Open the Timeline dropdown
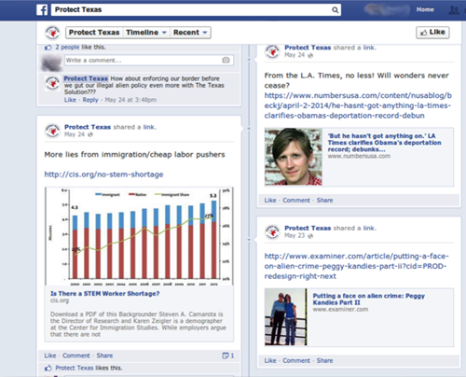Viewport: 466px width, 377px height. click(x=146, y=33)
